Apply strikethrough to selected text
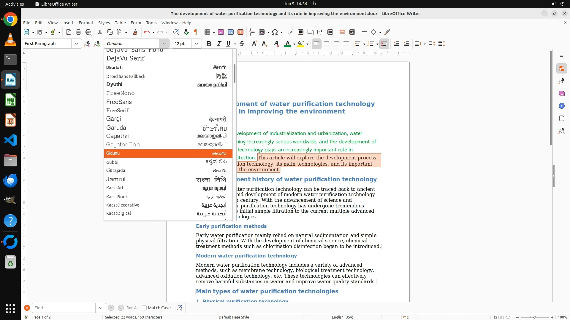570x320 pixels. point(242,44)
